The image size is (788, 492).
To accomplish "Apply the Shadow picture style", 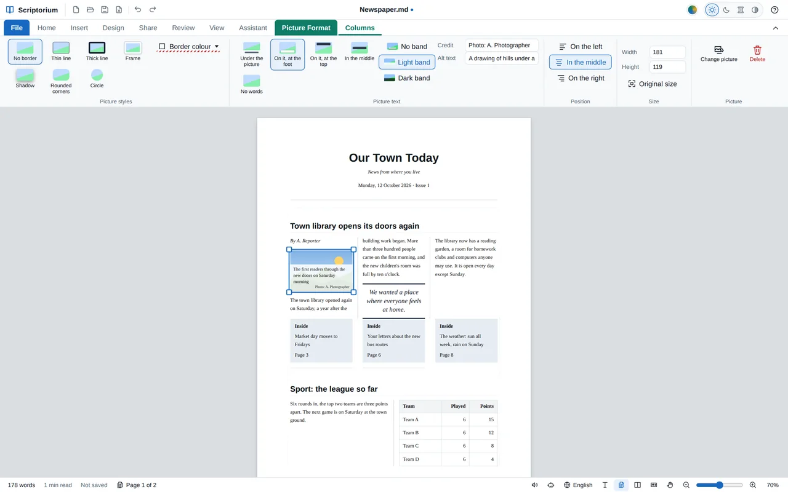I will (x=25, y=79).
